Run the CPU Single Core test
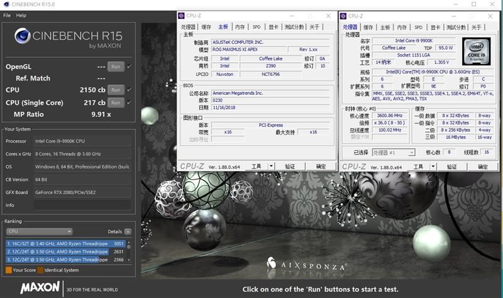The image size is (503, 298). pos(116,102)
